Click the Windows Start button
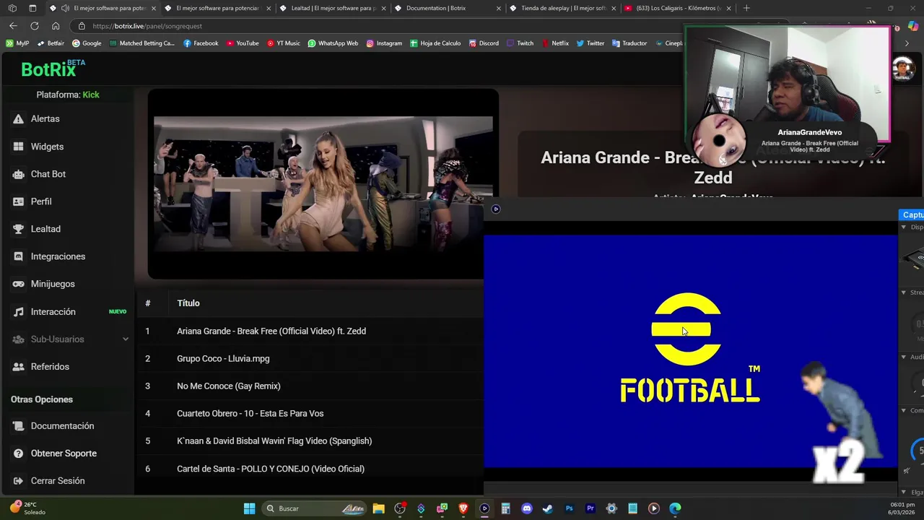Viewport: 924px width, 520px height. click(249, 508)
